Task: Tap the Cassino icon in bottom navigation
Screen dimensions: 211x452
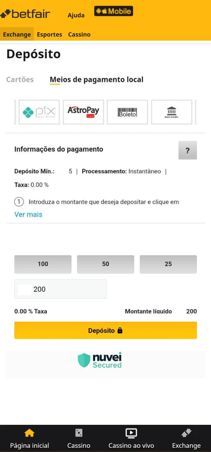Action: coord(79,433)
